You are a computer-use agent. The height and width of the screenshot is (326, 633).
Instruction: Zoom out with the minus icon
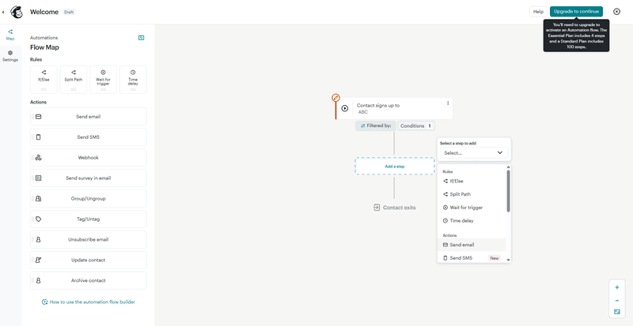click(x=617, y=300)
